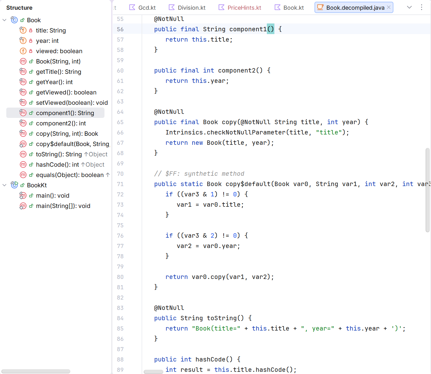Open editor tab options menu (three dots)
Viewport: 431px width, 374px height.
click(x=422, y=7)
